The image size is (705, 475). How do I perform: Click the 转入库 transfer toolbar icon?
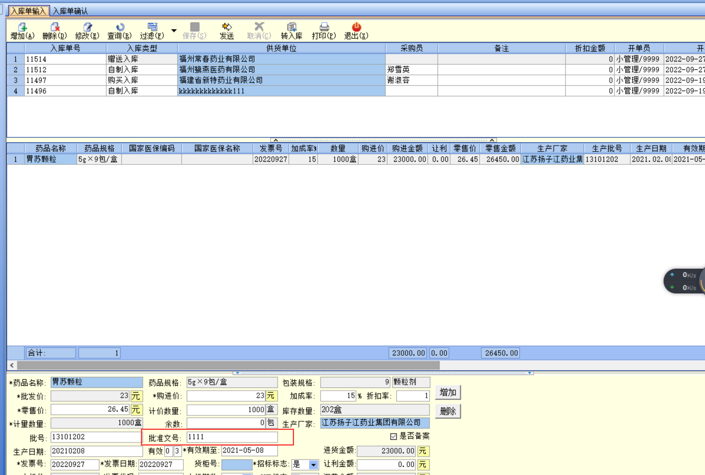[x=292, y=31]
